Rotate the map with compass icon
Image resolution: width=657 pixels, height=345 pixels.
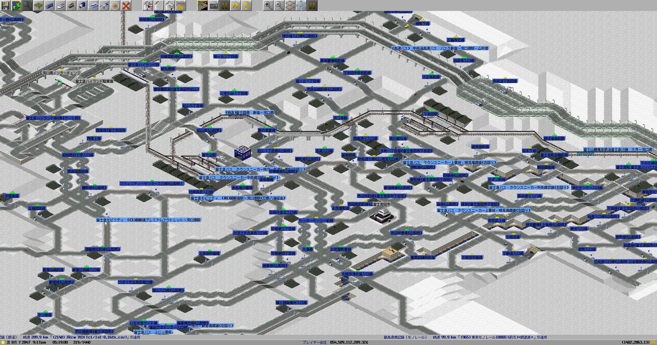pyautogui.click(x=301, y=5)
